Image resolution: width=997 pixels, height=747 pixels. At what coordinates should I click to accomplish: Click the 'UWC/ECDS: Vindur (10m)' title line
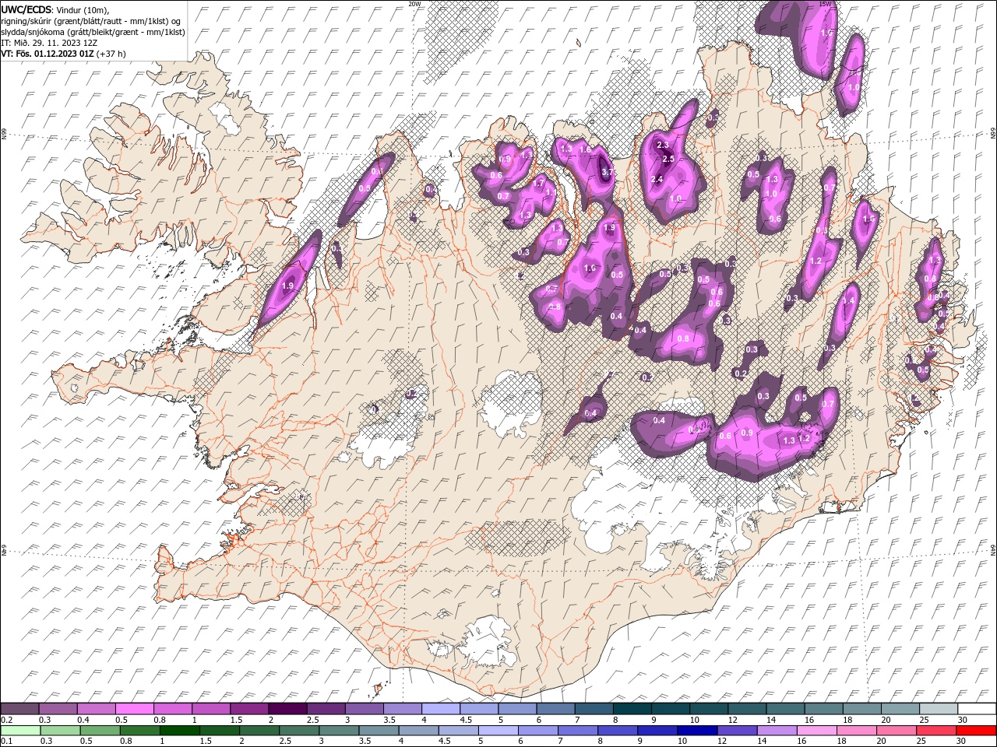pos(55,9)
